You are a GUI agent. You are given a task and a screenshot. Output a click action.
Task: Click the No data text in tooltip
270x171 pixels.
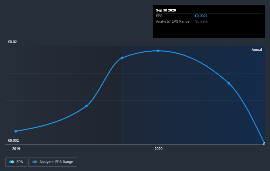pos(201,21)
